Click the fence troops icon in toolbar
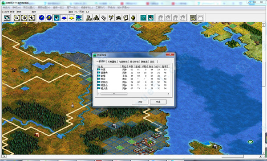 [x=118, y=18]
